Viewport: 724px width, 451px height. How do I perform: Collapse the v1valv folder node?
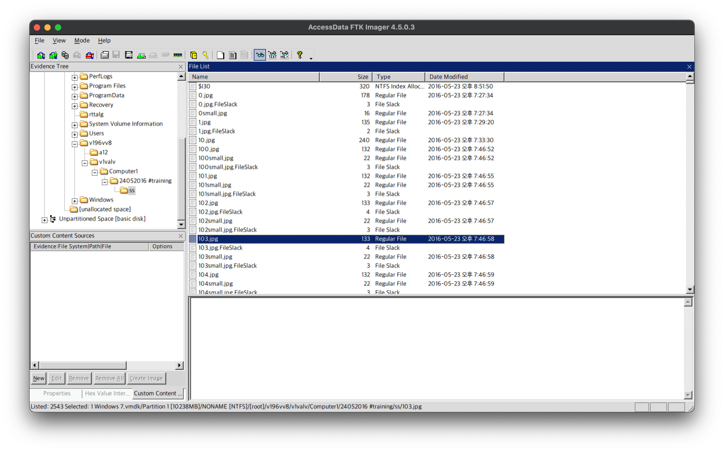[85, 163]
